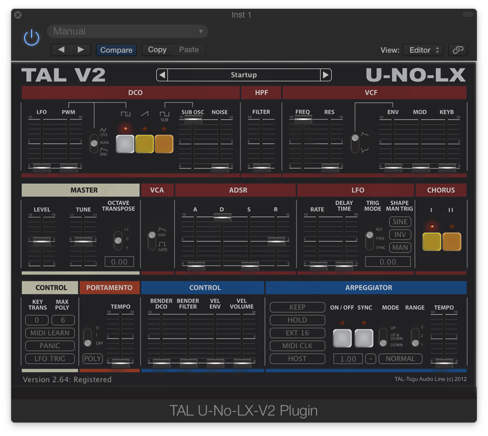Click the HPF FILTER slider handle
This screenshot has width=488, height=436.
click(x=262, y=167)
